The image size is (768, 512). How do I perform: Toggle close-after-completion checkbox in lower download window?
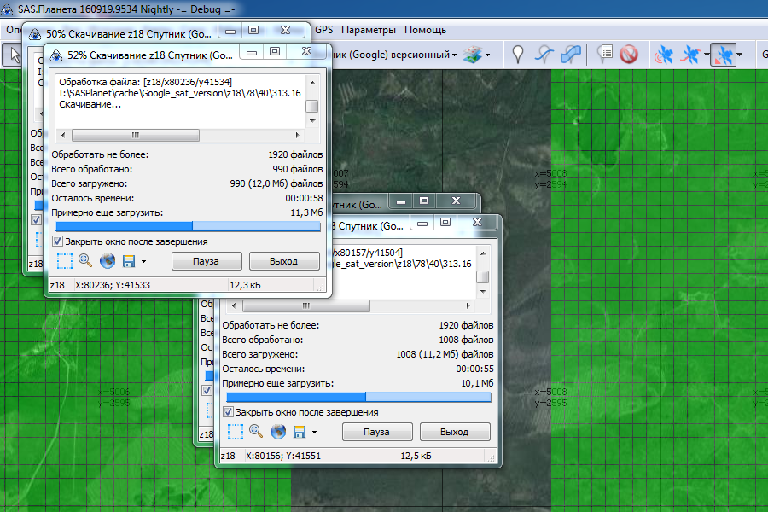228,412
